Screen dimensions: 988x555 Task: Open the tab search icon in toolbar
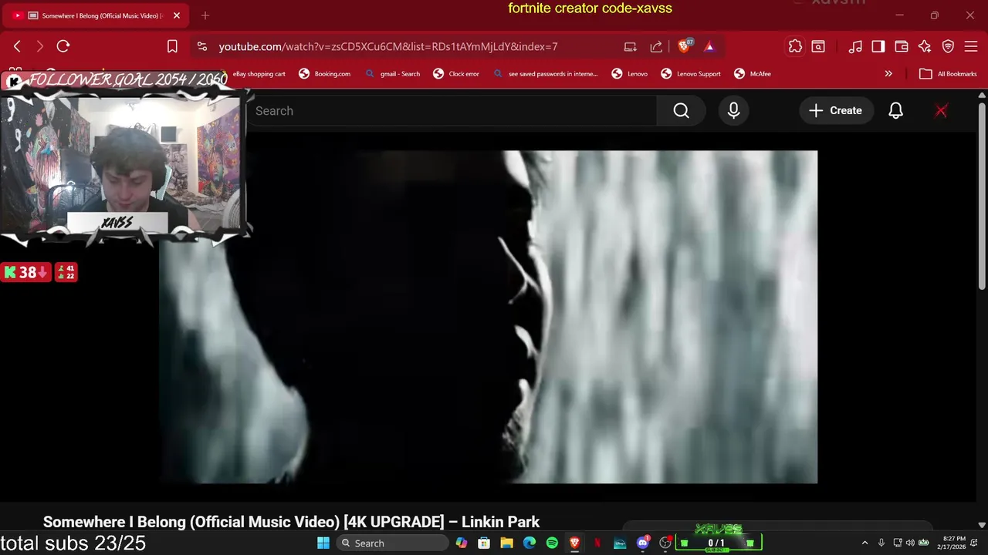point(818,46)
